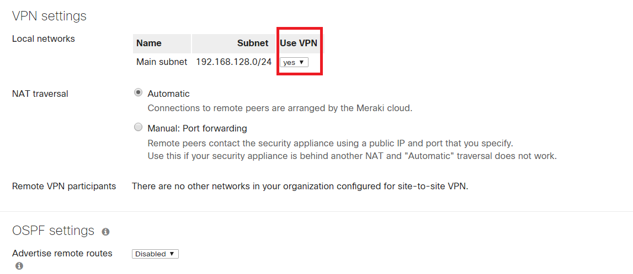The height and width of the screenshot is (274, 633).
Task: Click the Local networks label
Action: pyautogui.click(x=44, y=39)
